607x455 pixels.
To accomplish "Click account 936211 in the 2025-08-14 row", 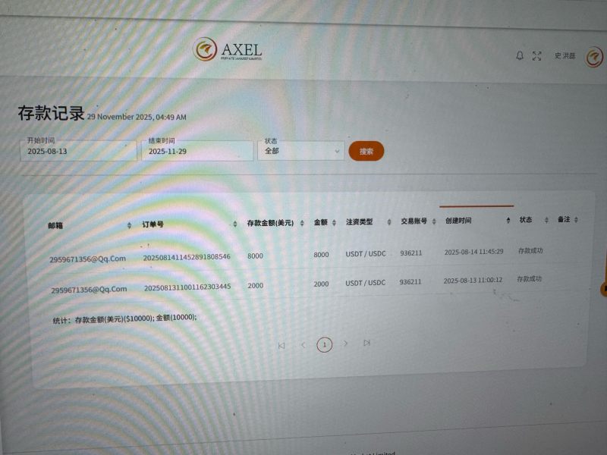I will (411, 253).
